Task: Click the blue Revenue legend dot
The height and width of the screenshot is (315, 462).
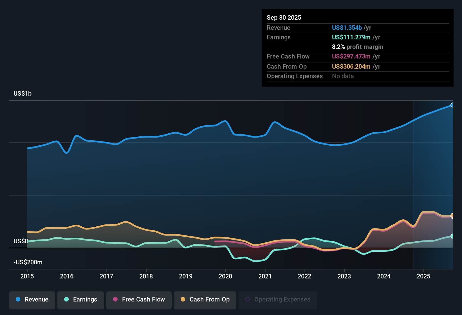Action: 18,300
